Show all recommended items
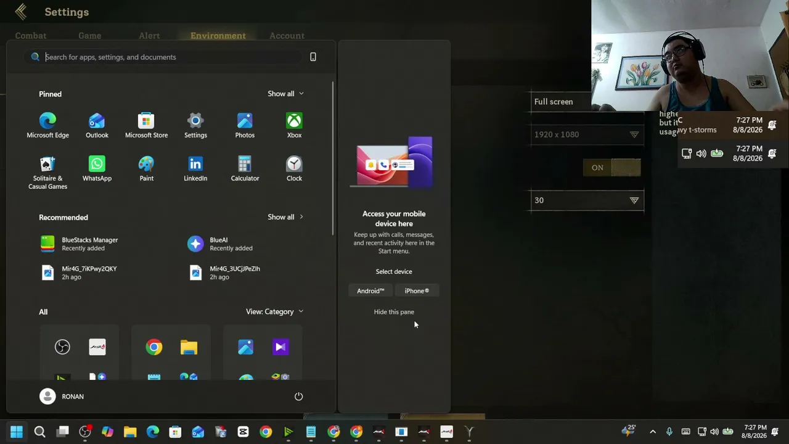Image resolution: width=789 pixels, height=444 pixels. click(x=285, y=217)
